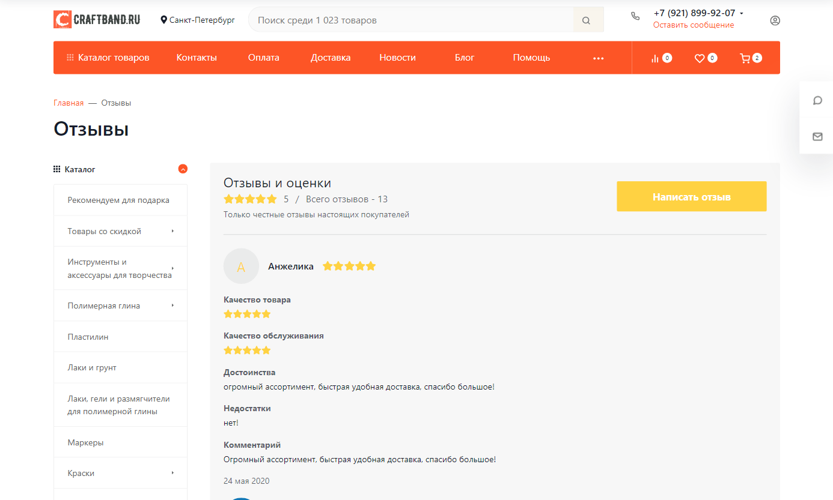
Task: Open the Новости menu item
Action: [397, 58]
